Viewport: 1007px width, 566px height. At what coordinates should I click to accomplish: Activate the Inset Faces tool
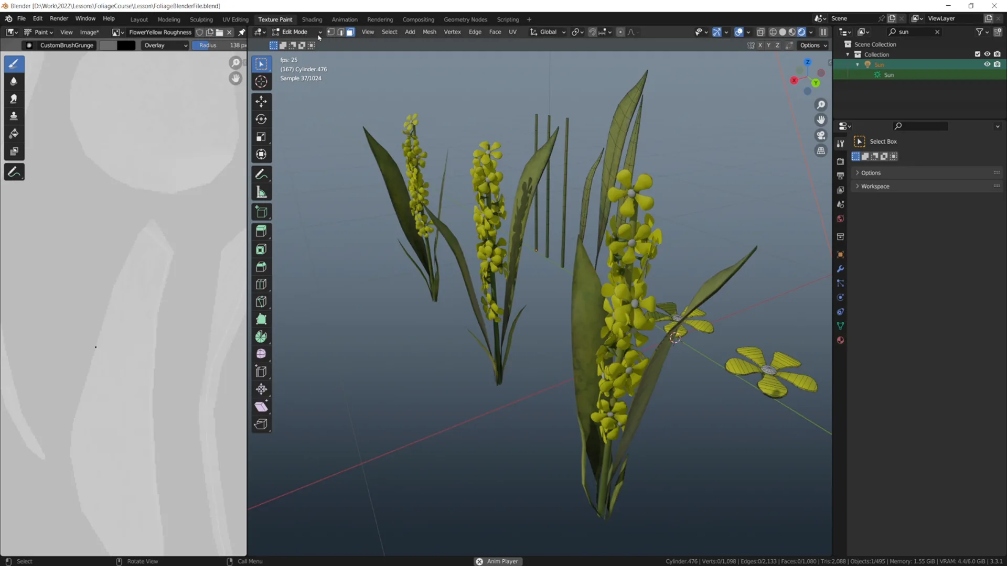point(261,249)
